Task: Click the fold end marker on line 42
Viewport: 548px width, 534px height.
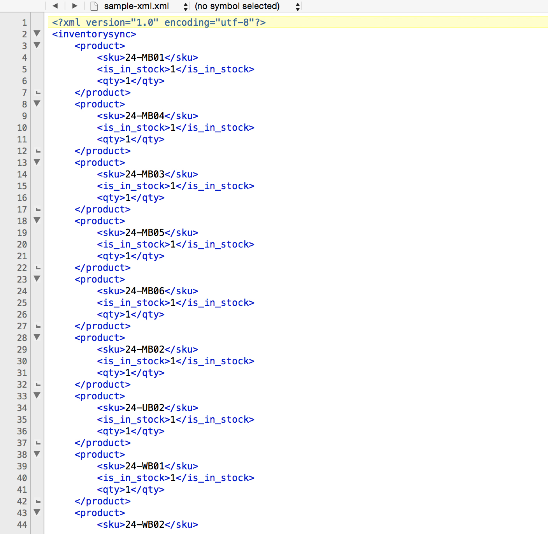Action: coord(37,501)
